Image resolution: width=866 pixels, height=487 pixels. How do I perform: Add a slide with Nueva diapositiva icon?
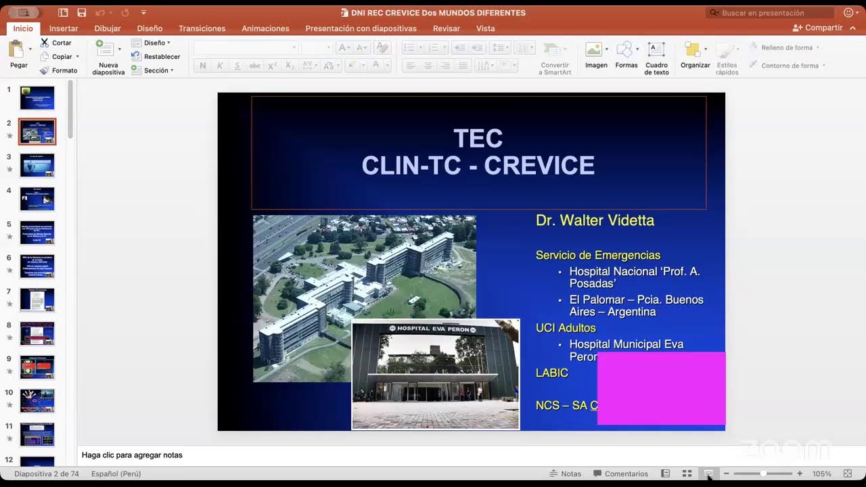(x=104, y=49)
